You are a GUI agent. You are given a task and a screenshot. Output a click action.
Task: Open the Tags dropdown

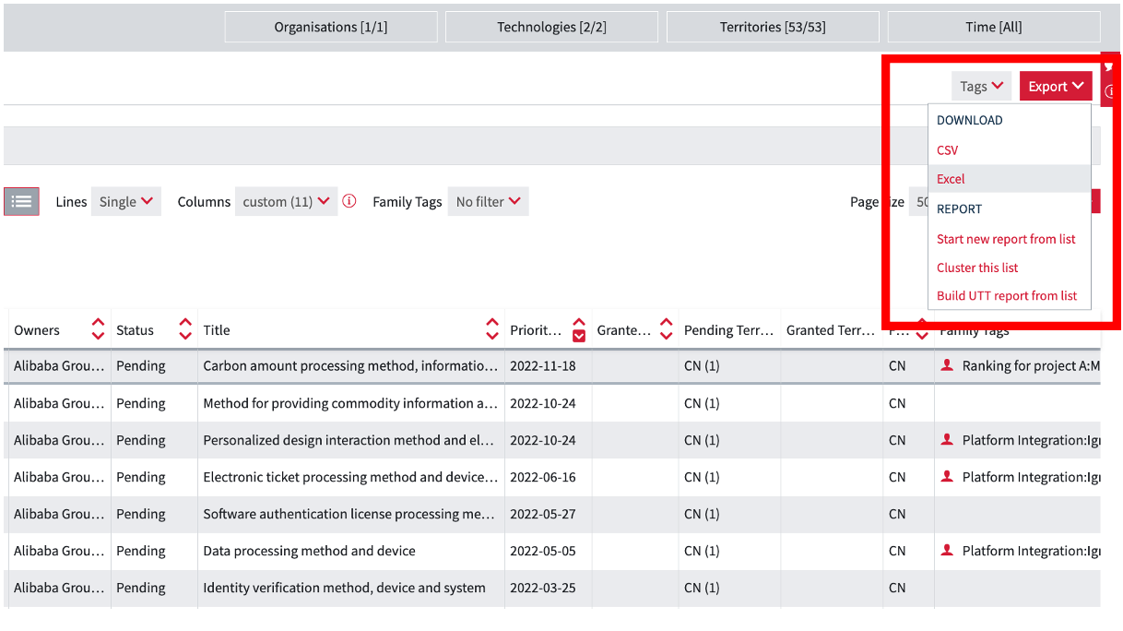pyautogui.click(x=981, y=86)
